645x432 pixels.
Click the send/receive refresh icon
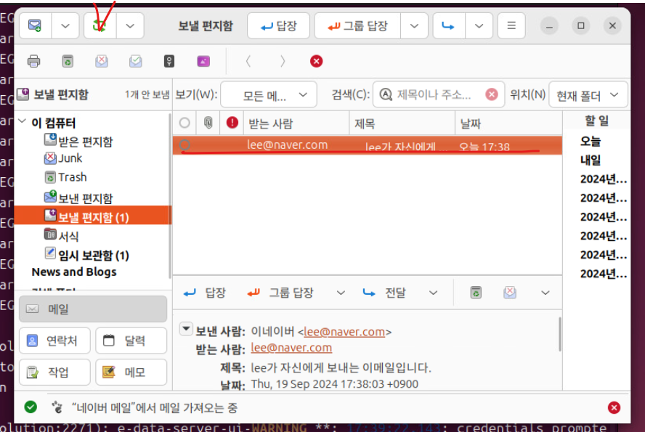(99, 26)
